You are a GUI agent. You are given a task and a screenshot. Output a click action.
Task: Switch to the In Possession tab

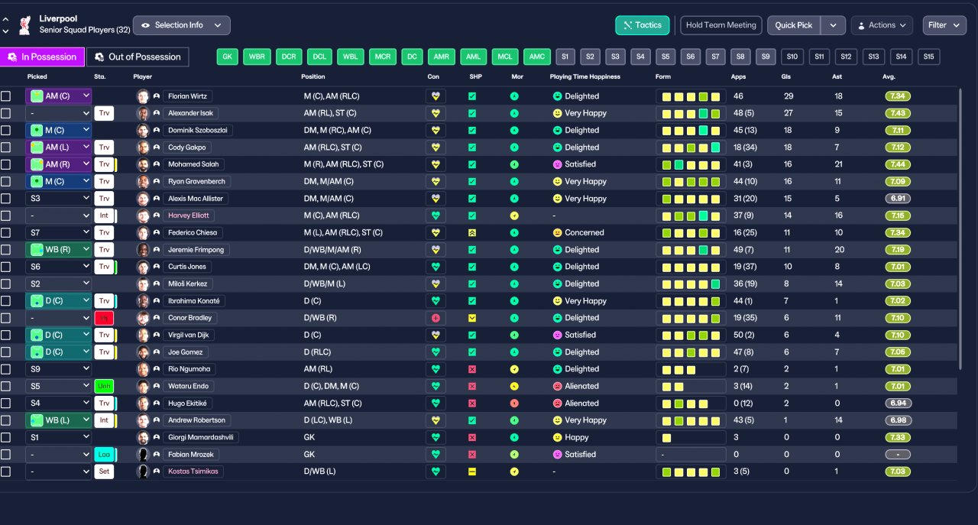[43, 57]
